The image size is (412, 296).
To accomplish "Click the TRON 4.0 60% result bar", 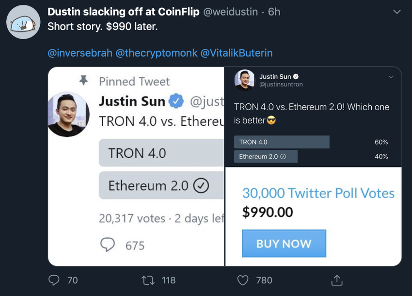I will click(282, 142).
